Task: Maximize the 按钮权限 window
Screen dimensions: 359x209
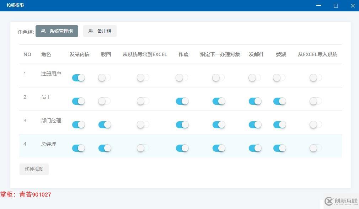Action: point(336,6)
